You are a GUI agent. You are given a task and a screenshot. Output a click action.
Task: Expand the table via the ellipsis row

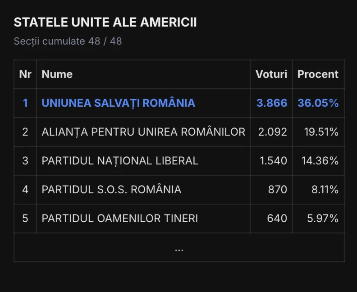pos(179,248)
